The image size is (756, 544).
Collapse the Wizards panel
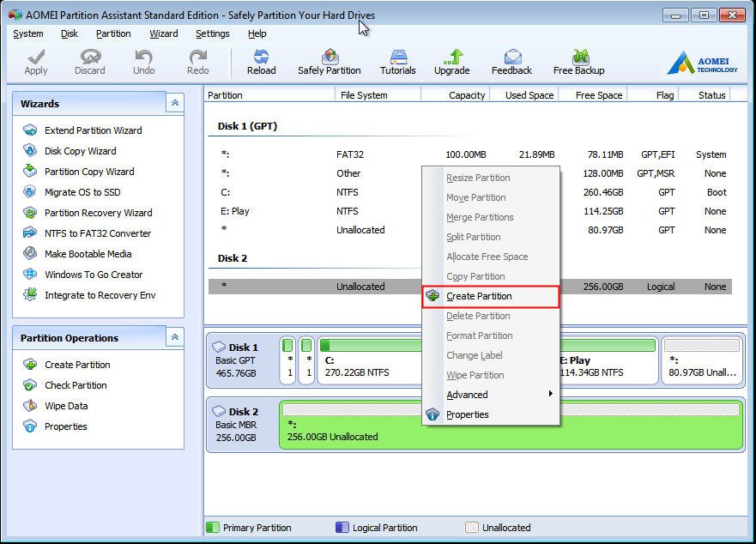pos(175,103)
